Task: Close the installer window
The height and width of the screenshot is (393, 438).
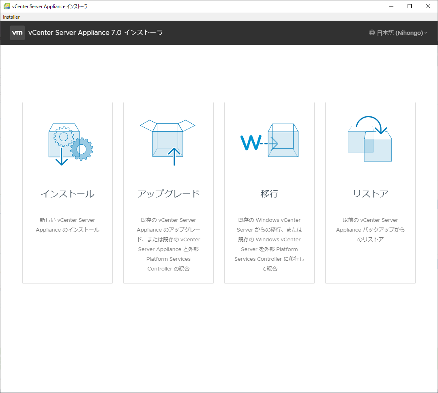Action: pyautogui.click(x=428, y=6)
